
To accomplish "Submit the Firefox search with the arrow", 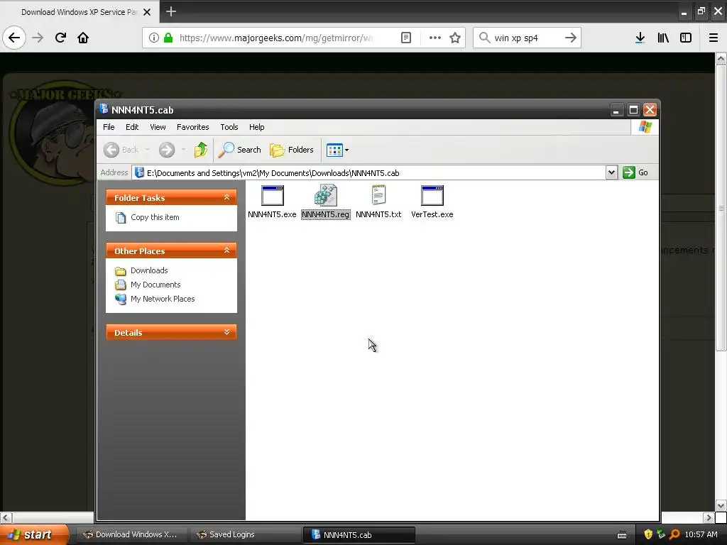I will click(x=571, y=38).
